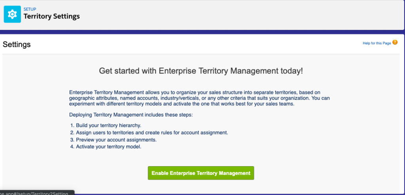Click step 2 Assign users to territories
This screenshot has height=195, width=405.
pos(149,133)
